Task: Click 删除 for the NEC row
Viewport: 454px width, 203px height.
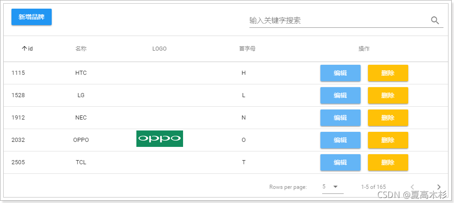Action: (388, 118)
